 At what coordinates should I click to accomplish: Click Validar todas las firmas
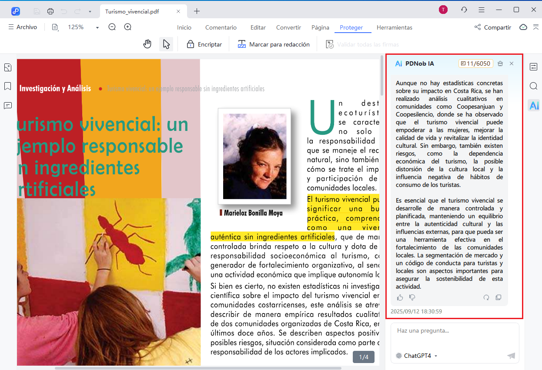click(362, 44)
